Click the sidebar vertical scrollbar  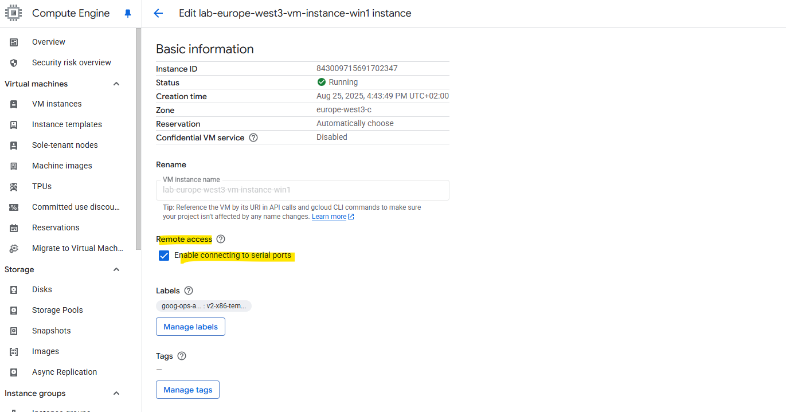(138, 139)
